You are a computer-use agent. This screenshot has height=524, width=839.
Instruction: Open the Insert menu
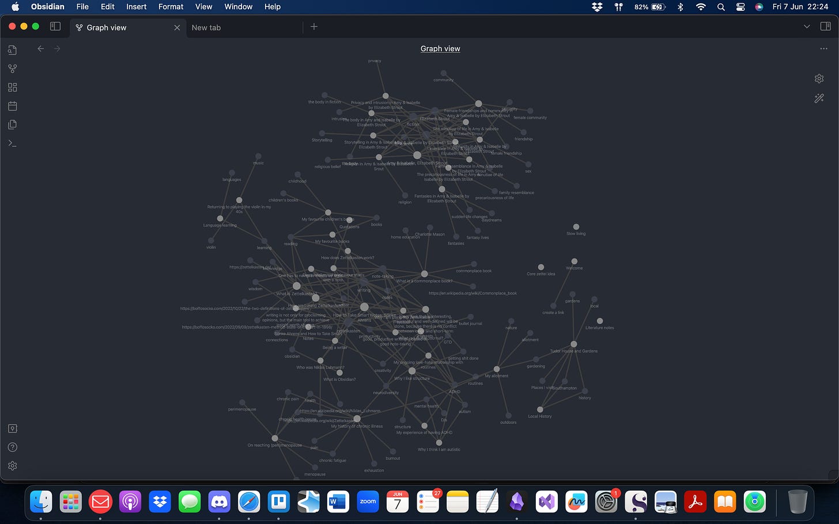(137, 7)
